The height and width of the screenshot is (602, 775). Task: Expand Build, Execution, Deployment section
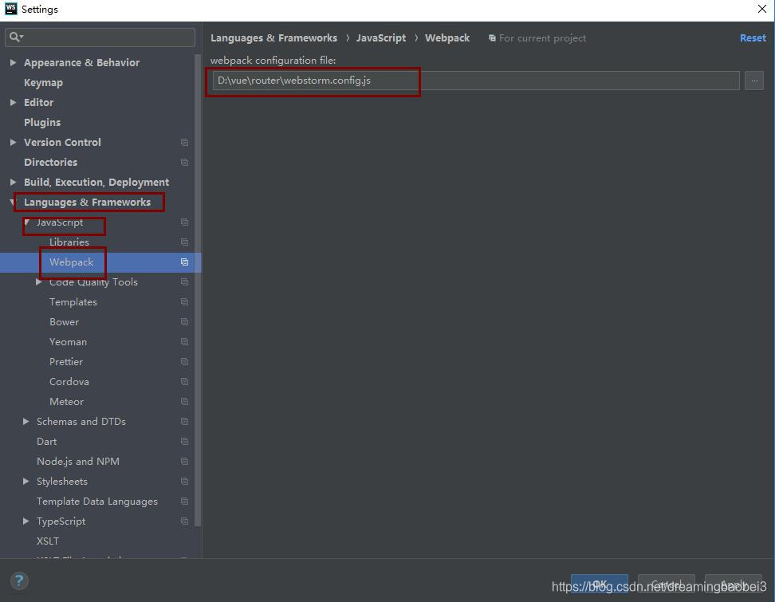(14, 182)
